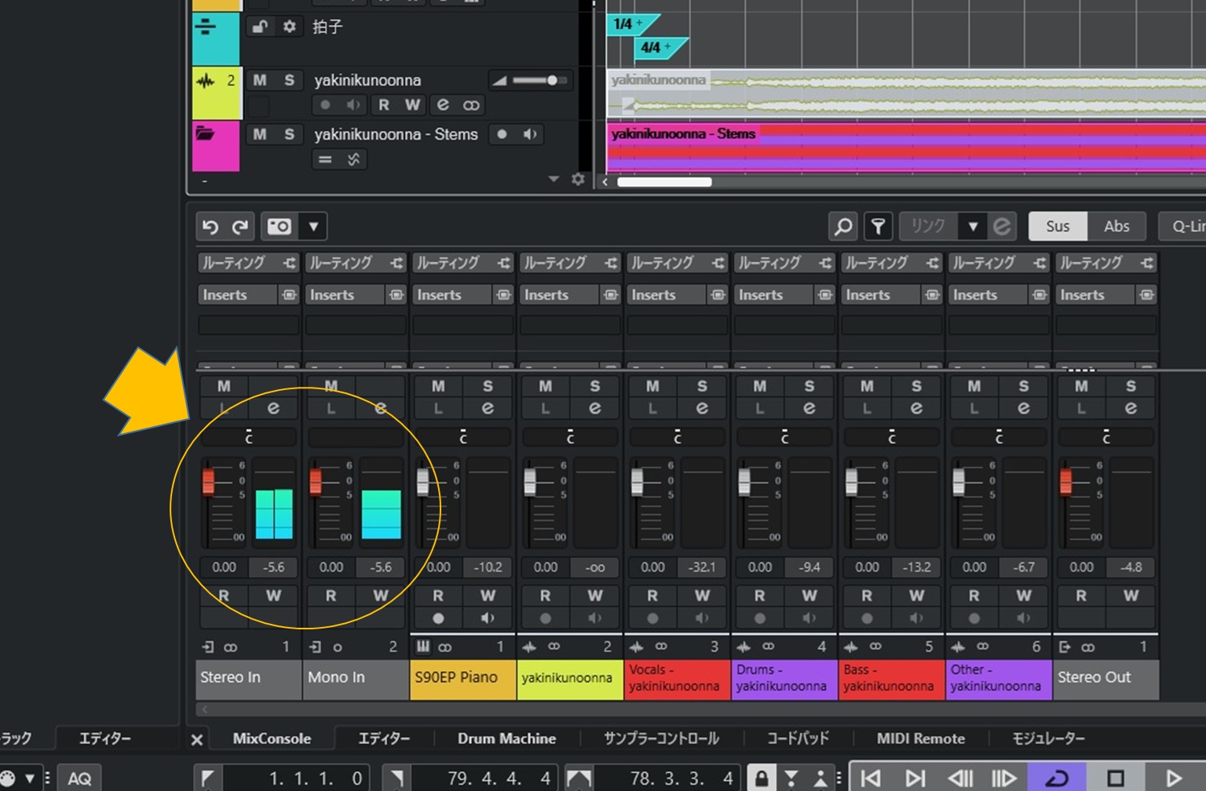This screenshot has height=791, width=1206.
Task: Click the Sus link mode button
Action: 1057,227
